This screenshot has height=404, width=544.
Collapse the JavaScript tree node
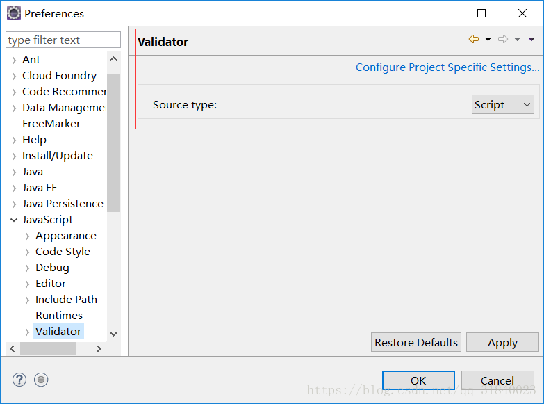14,220
